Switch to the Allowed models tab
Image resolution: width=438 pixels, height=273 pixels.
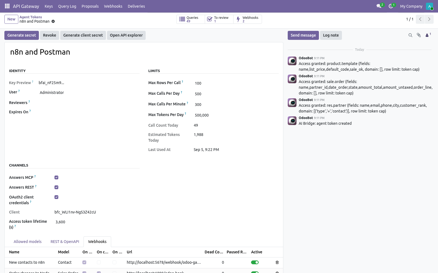point(28,242)
